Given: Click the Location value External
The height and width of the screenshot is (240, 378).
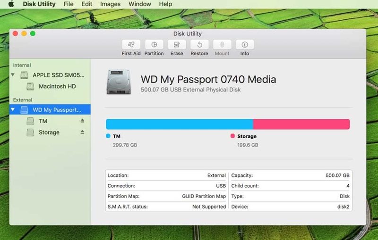Looking at the screenshot, I should click(216, 175).
